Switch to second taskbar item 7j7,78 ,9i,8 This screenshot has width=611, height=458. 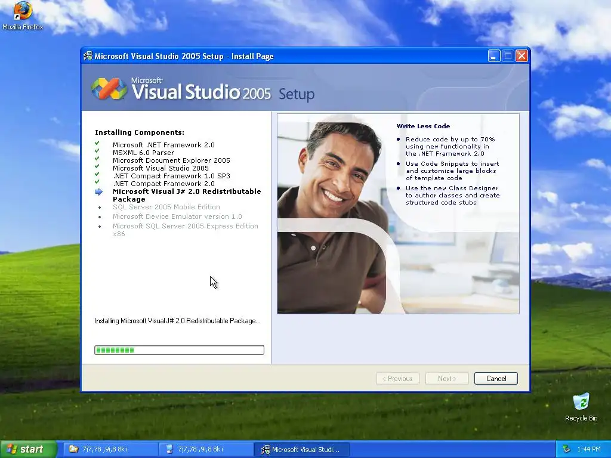pos(206,449)
